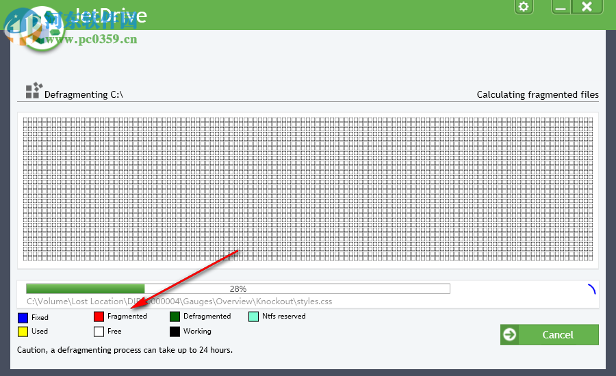
Task: Click the defragmenting blocks icon
Action: coord(34,90)
